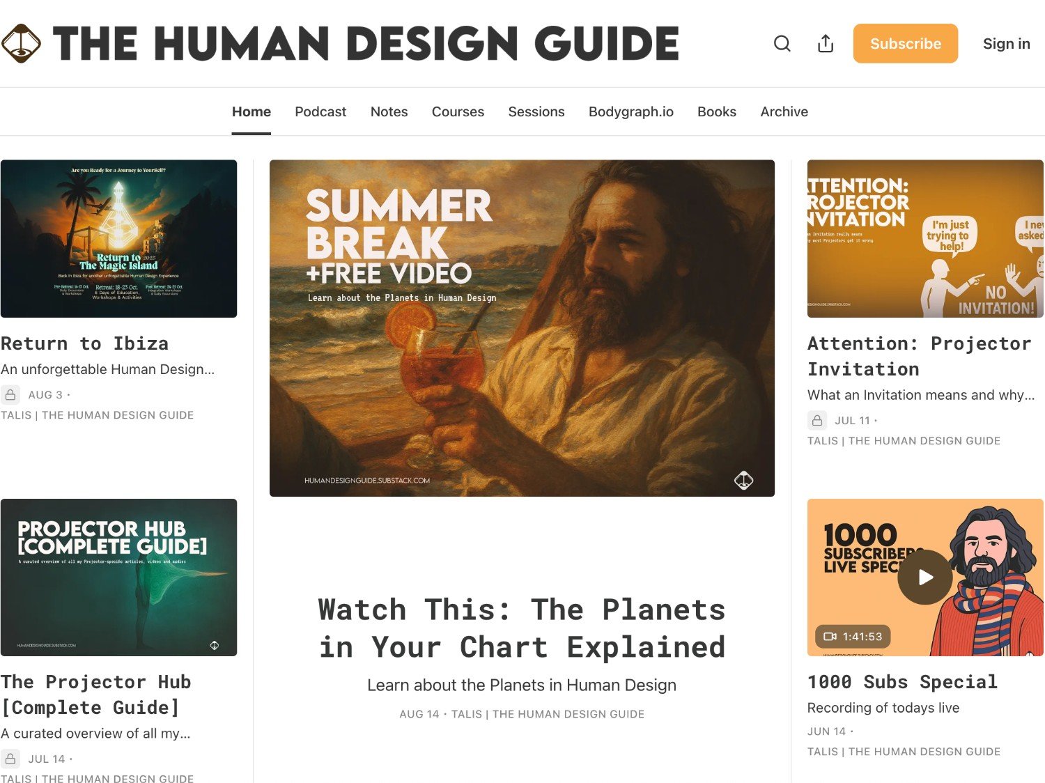
Task: Open the Summer Break featured image
Action: click(522, 328)
